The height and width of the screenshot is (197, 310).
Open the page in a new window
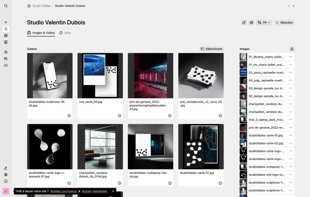click(x=244, y=22)
